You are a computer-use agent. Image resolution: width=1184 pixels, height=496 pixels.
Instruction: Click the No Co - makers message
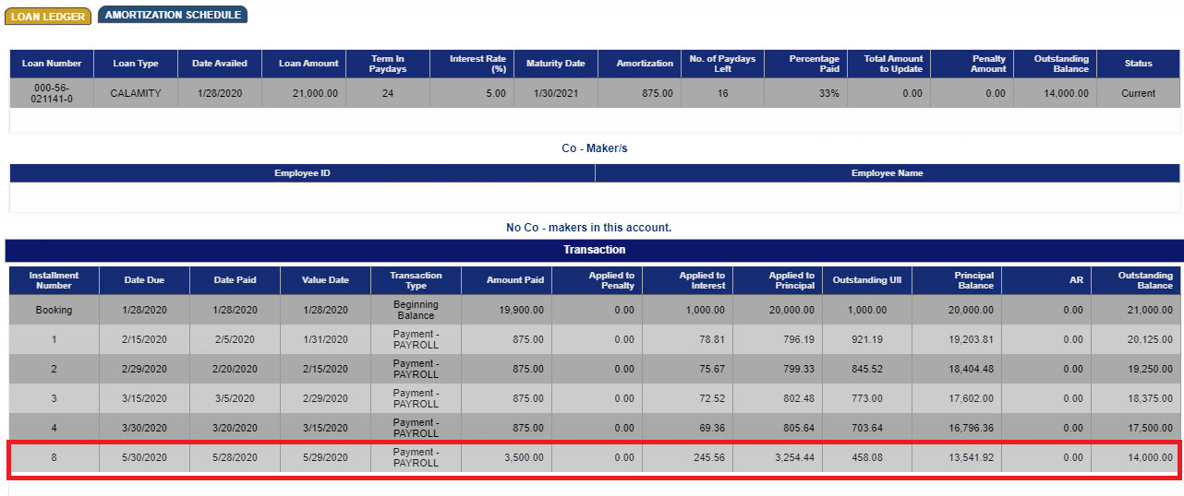588,228
